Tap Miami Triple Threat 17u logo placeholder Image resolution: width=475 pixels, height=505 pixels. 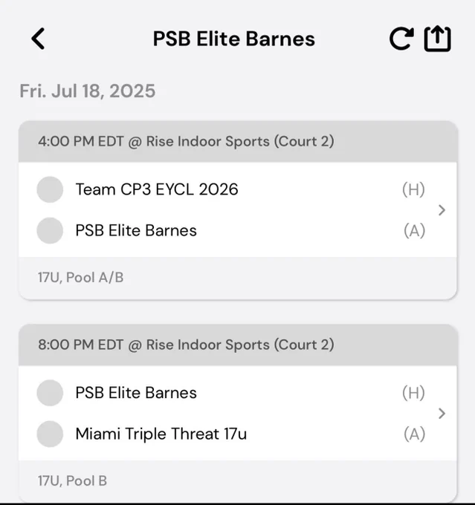point(50,434)
